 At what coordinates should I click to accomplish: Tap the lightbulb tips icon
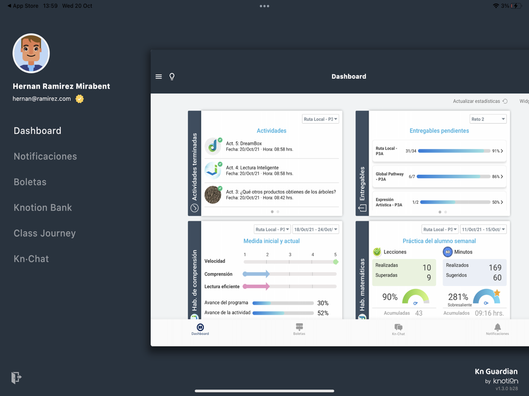point(172,77)
